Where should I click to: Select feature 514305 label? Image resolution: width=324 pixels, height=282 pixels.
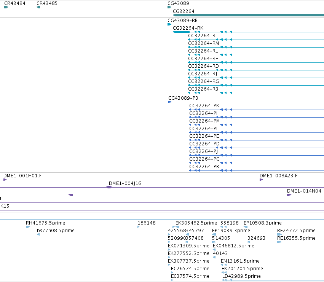point(221,238)
